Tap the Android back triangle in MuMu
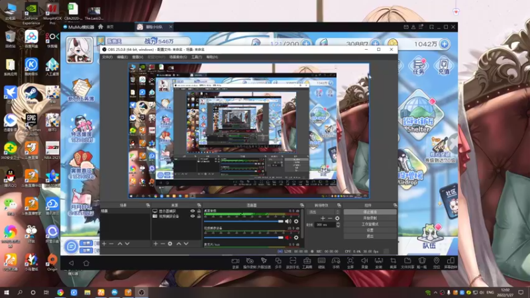The height and width of the screenshot is (298, 530). (x=72, y=263)
